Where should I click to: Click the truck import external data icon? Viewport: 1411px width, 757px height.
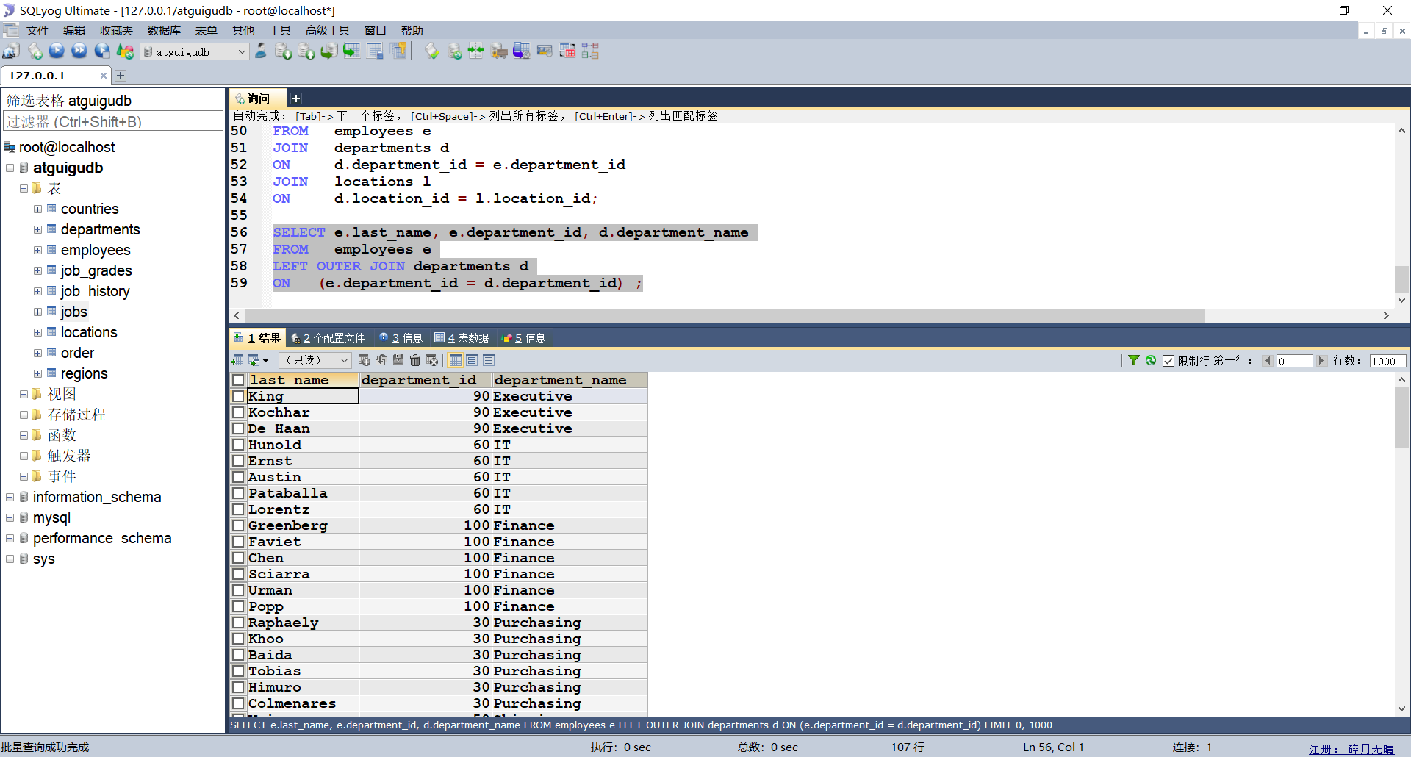point(500,51)
